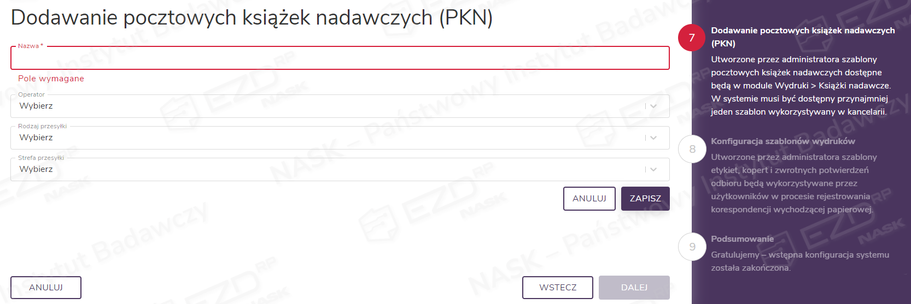Open the Operator dropdown

tap(328, 106)
